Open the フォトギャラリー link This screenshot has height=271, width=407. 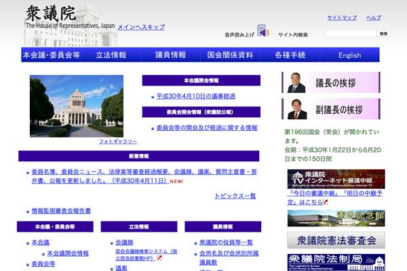[x=118, y=142]
